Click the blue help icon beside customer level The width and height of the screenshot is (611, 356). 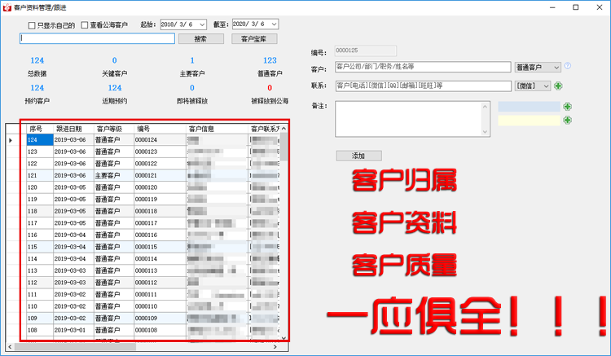(568, 66)
